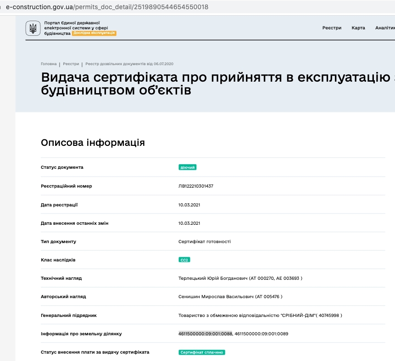Click the Сертифікат сплачено badge
Screen dimensions: 395x361
click(202, 352)
